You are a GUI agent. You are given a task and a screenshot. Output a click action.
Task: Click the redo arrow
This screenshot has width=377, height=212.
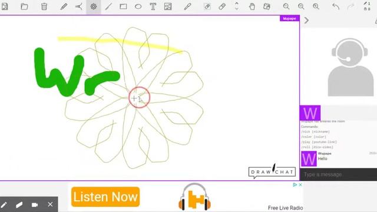tap(350, 6)
